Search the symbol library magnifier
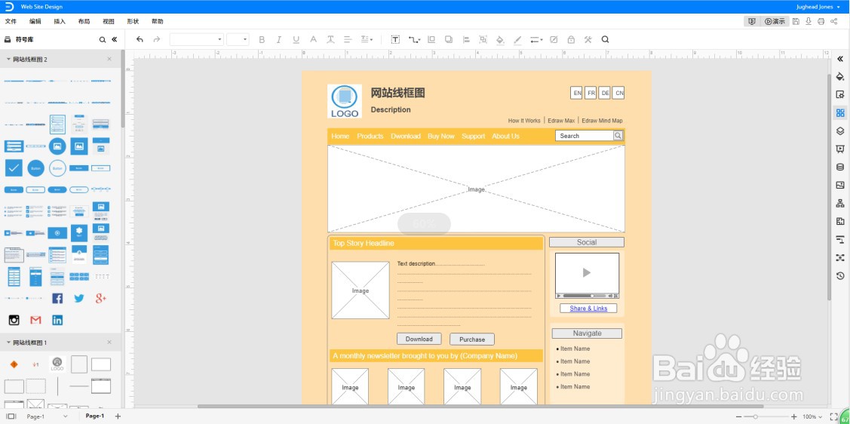The image size is (850, 424). coord(103,39)
